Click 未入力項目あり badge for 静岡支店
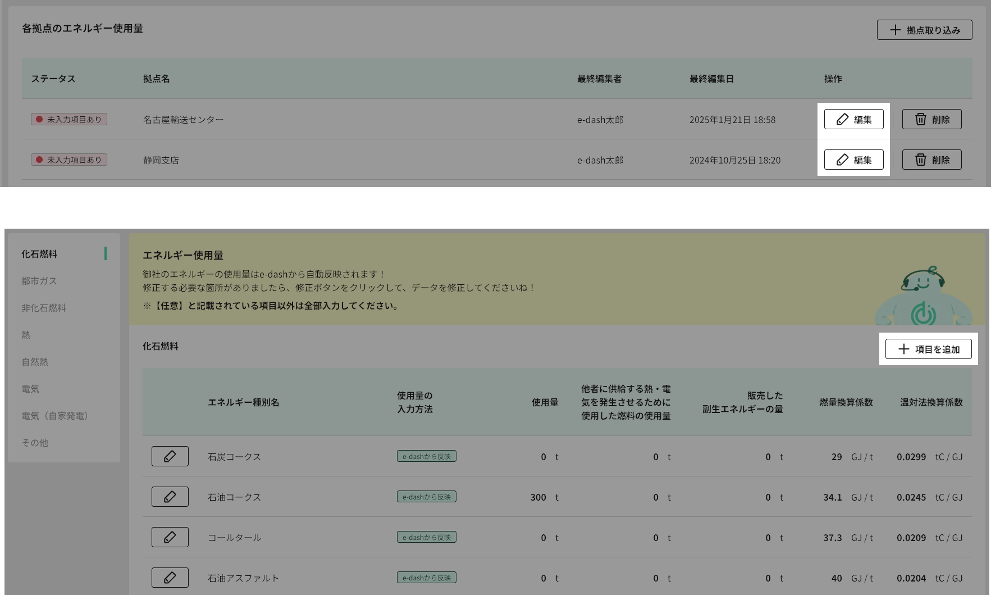Image resolution: width=991 pixels, height=595 pixels. [68, 160]
